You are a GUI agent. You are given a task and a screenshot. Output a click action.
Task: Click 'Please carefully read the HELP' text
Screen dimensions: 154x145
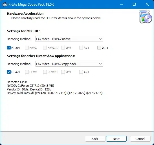(56, 18)
